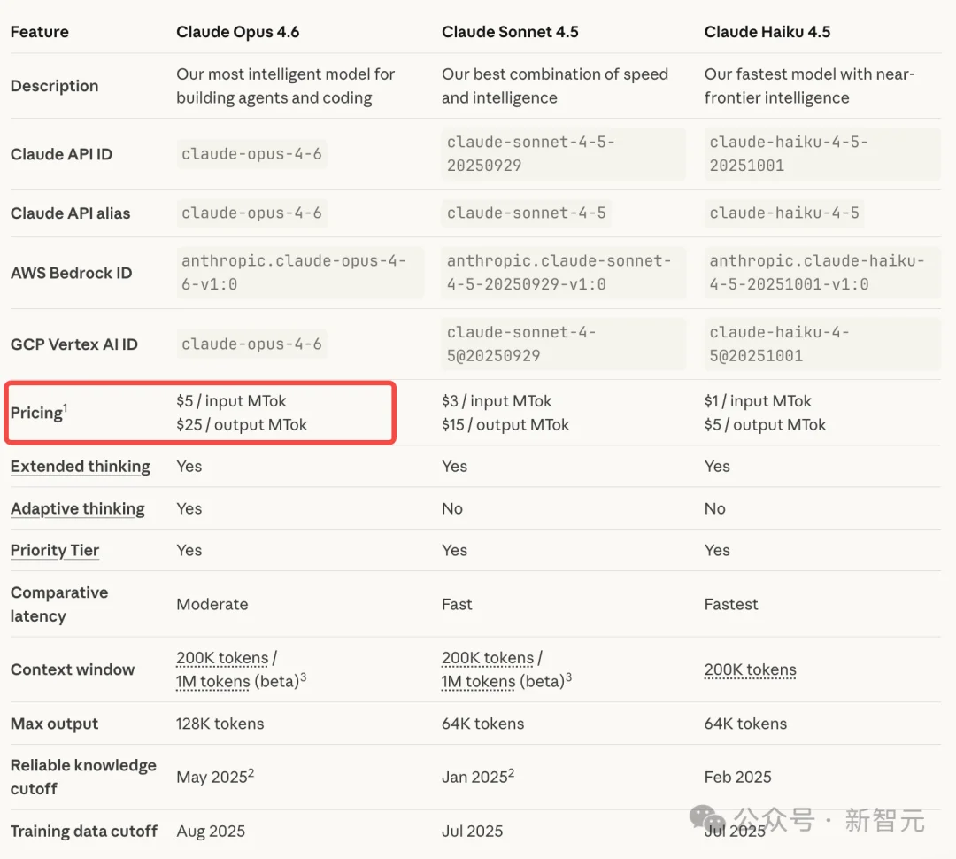
Task: Click the $25 / output MTok price
Action: click(x=242, y=425)
